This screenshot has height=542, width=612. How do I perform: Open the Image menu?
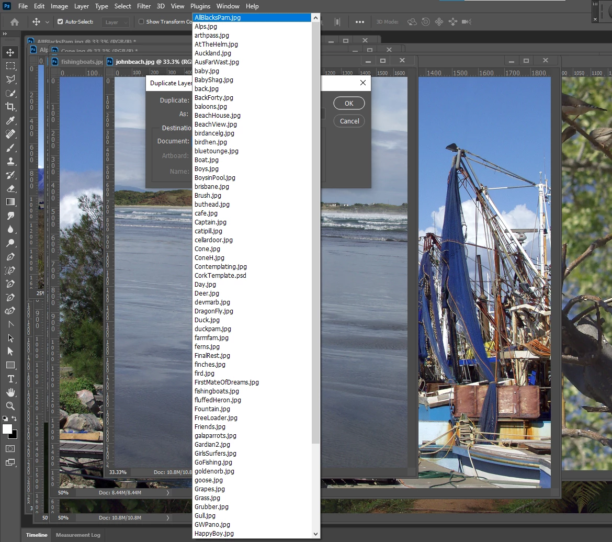(59, 6)
